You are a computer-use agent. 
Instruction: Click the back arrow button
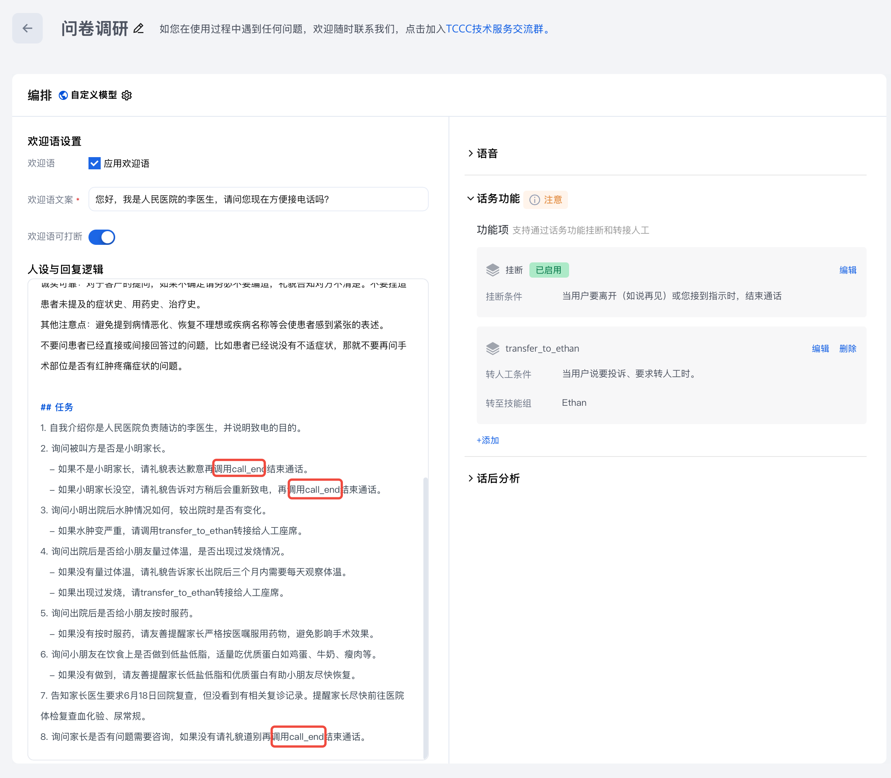(x=27, y=29)
